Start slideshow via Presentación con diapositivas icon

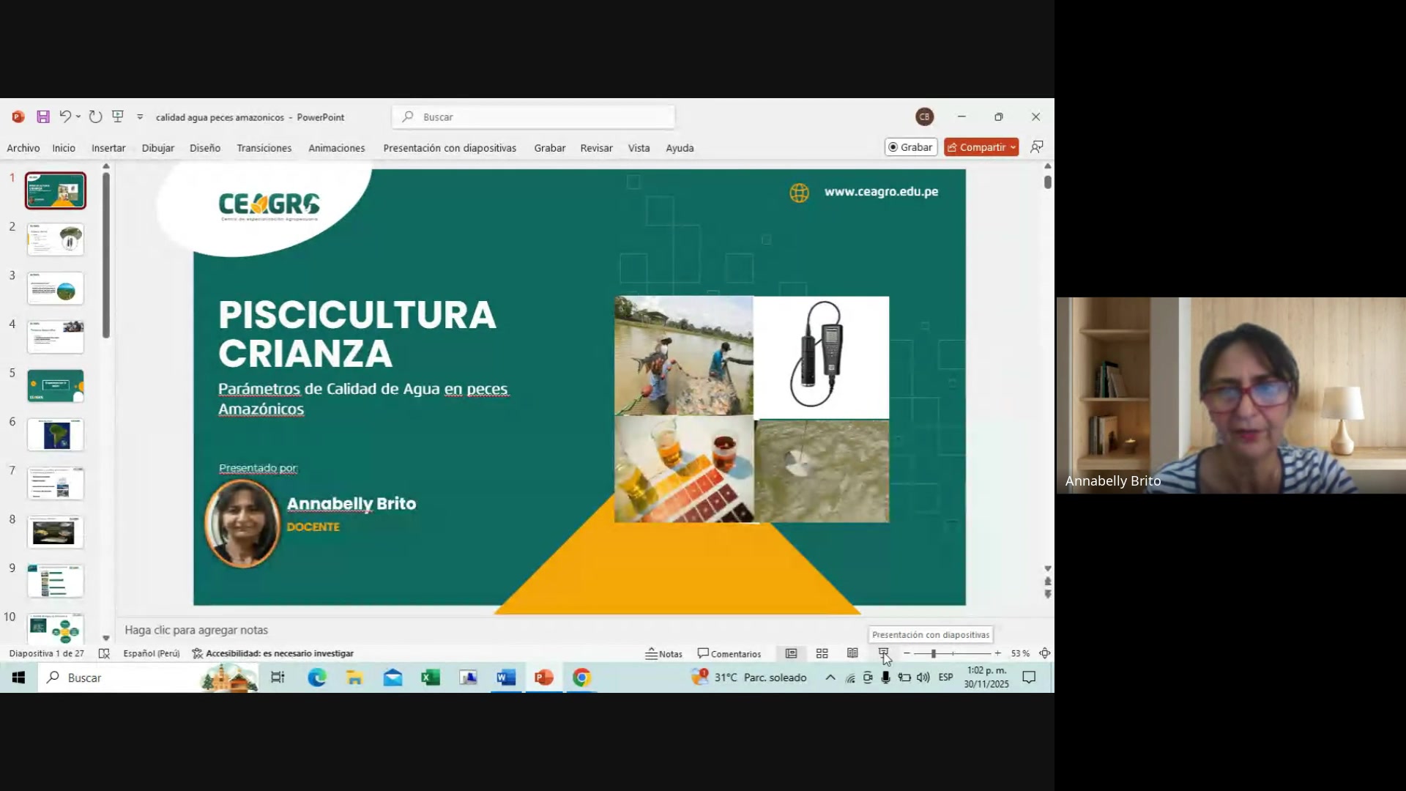884,653
